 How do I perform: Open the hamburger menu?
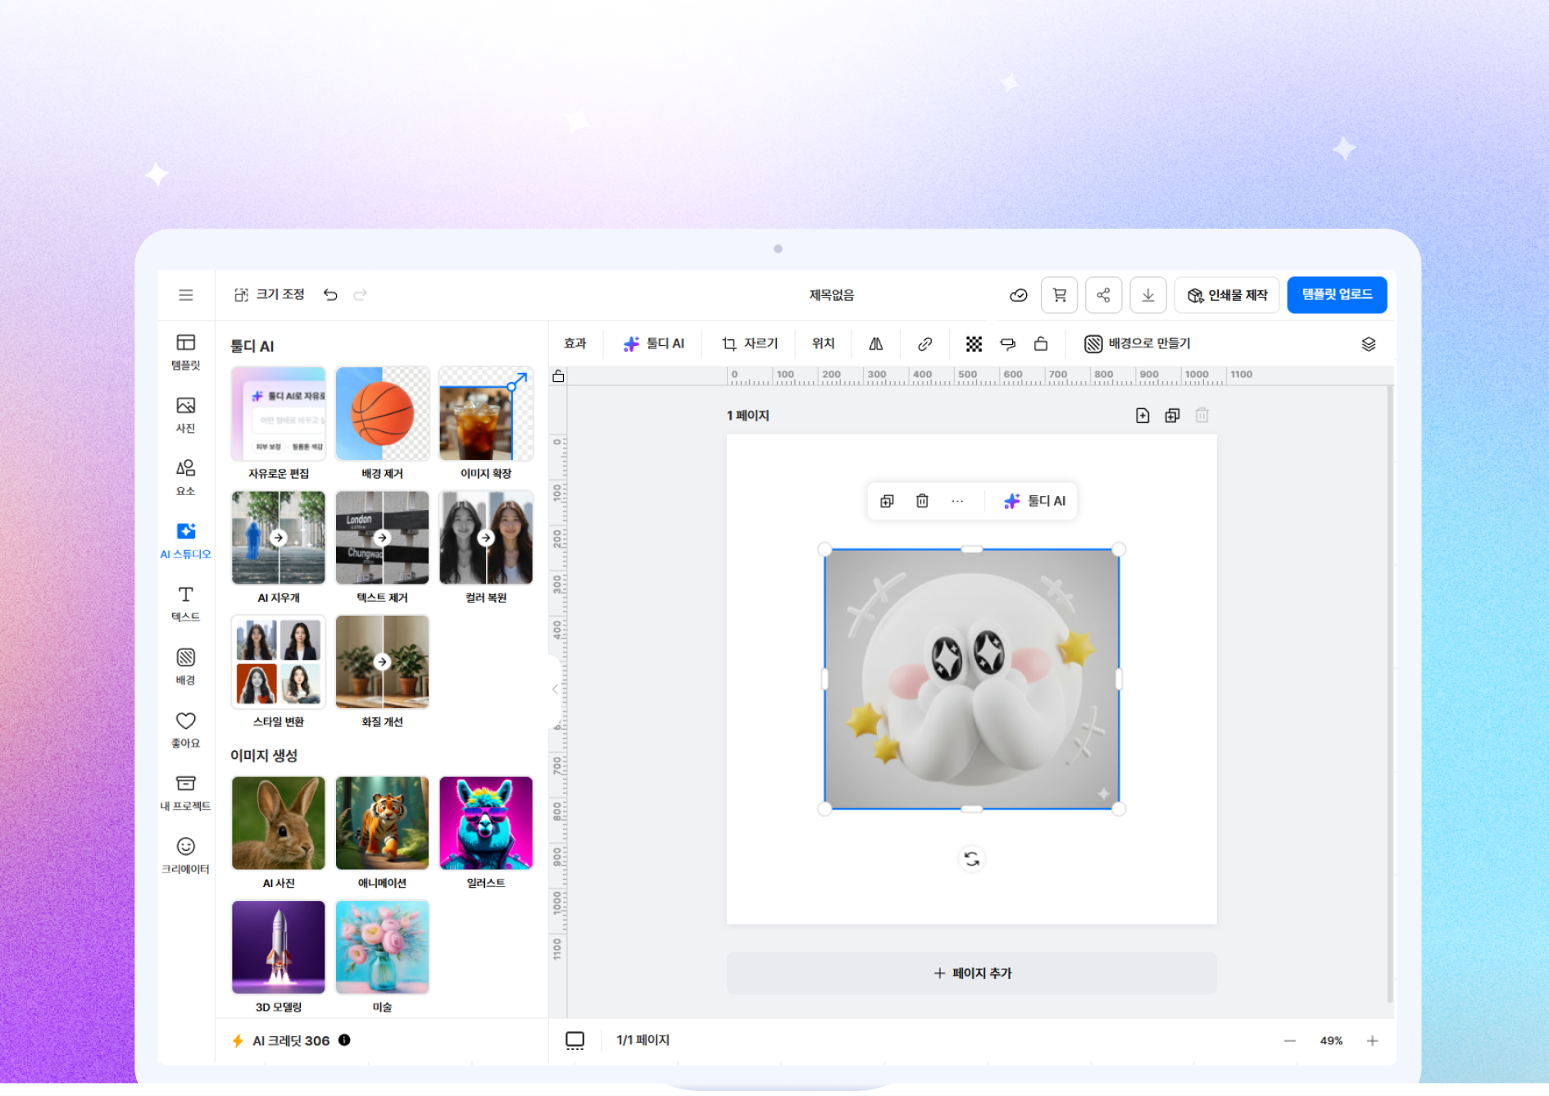tap(186, 295)
